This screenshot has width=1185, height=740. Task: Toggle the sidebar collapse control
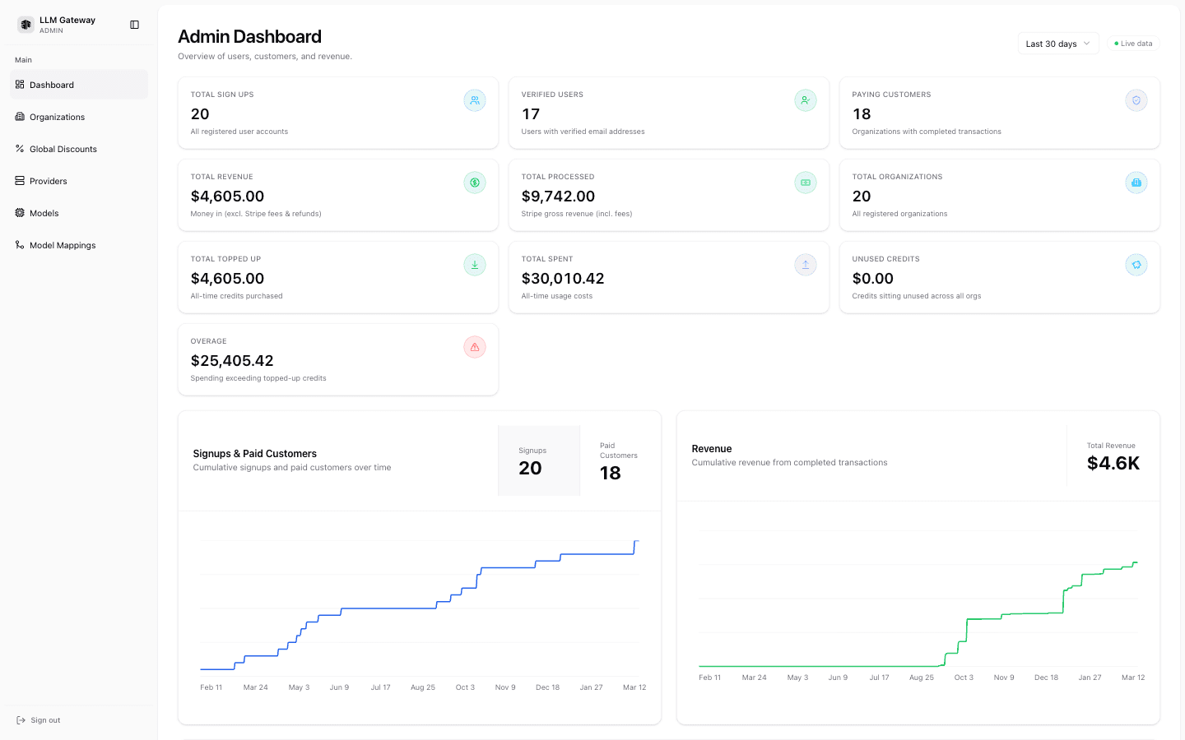[x=134, y=24]
